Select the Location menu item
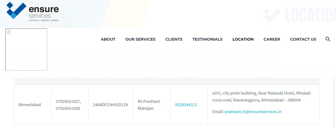 [x=243, y=39]
